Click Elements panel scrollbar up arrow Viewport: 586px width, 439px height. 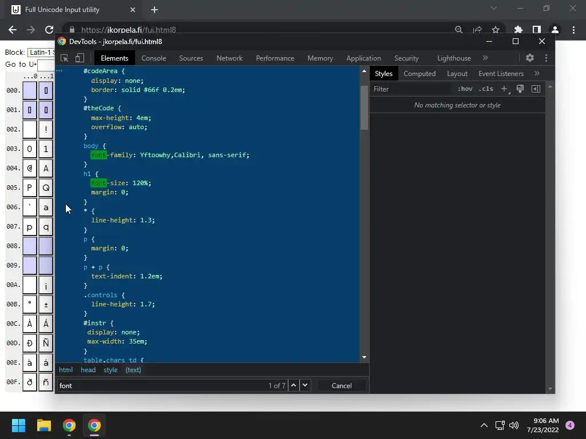(x=364, y=71)
